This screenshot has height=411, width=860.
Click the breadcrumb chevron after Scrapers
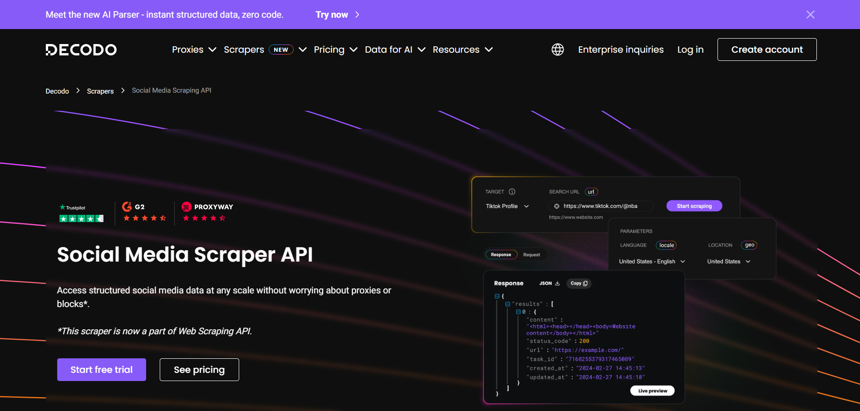[x=123, y=91]
